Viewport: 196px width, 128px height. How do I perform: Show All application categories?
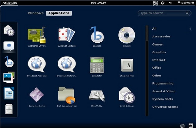tap(154, 29)
